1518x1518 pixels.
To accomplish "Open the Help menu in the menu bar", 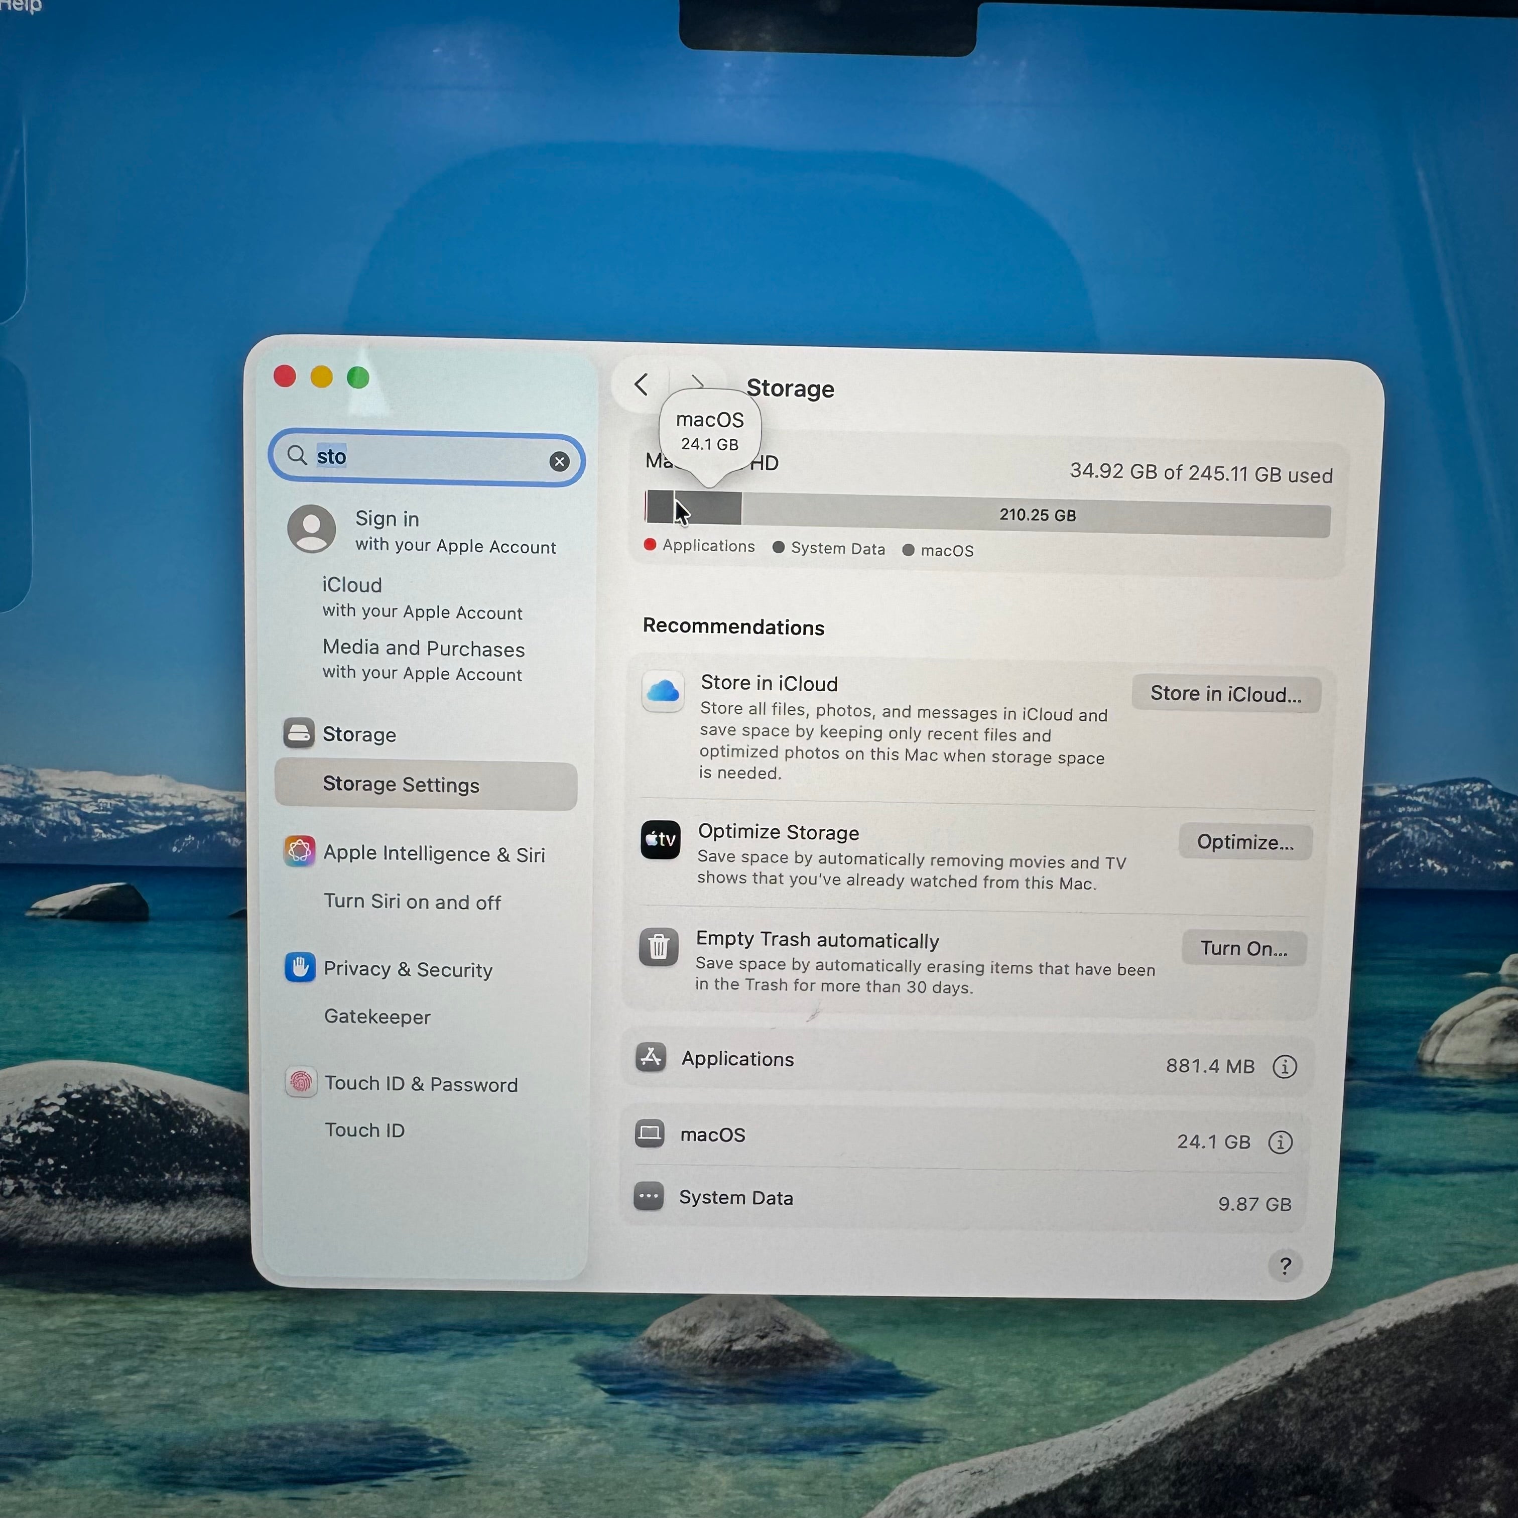I will point(20,6).
